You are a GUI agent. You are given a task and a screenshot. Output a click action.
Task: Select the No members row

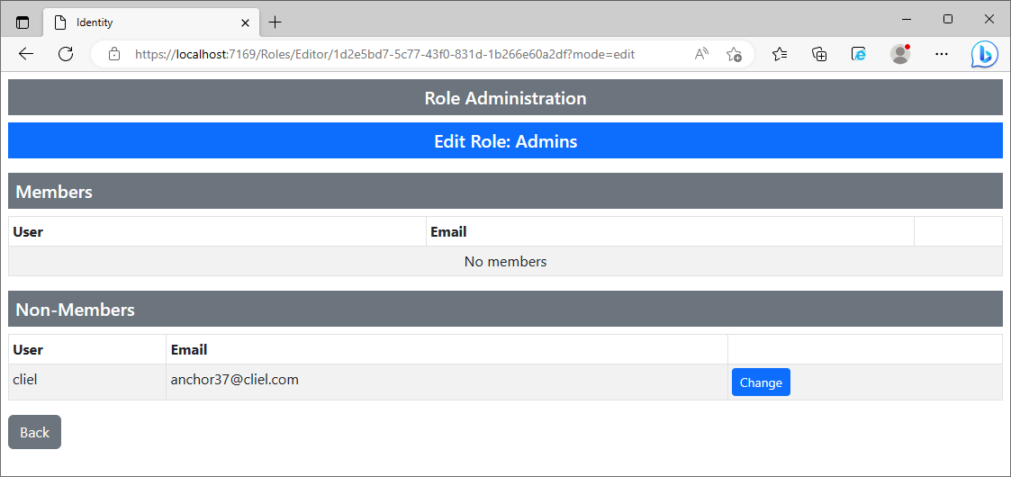point(506,262)
